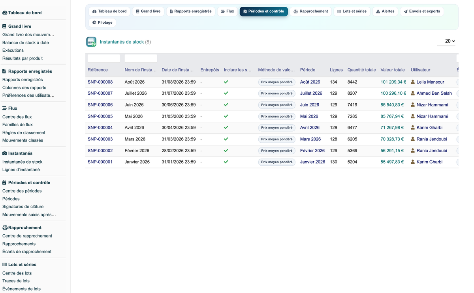The width and height of the screenshot is (474, 293).
Task: Sort by the Lignes column header
Action: (336, 70)
